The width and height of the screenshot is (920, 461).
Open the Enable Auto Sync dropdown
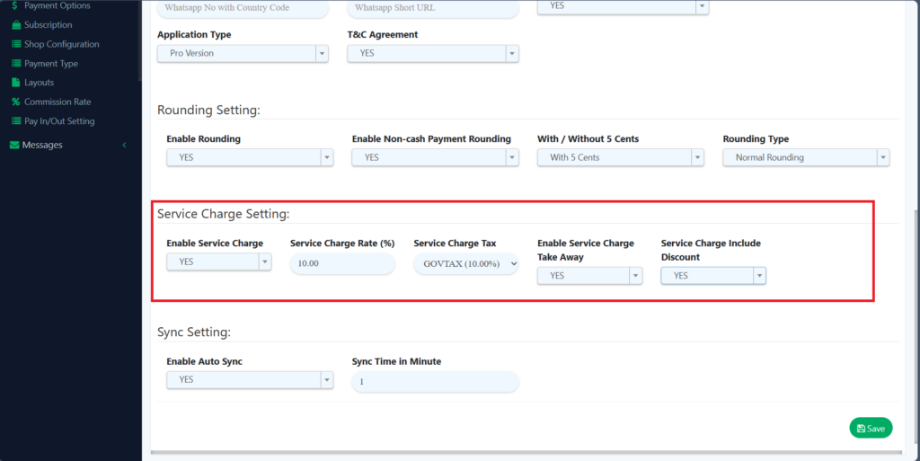pyautogui.click(x=249, y=380)
